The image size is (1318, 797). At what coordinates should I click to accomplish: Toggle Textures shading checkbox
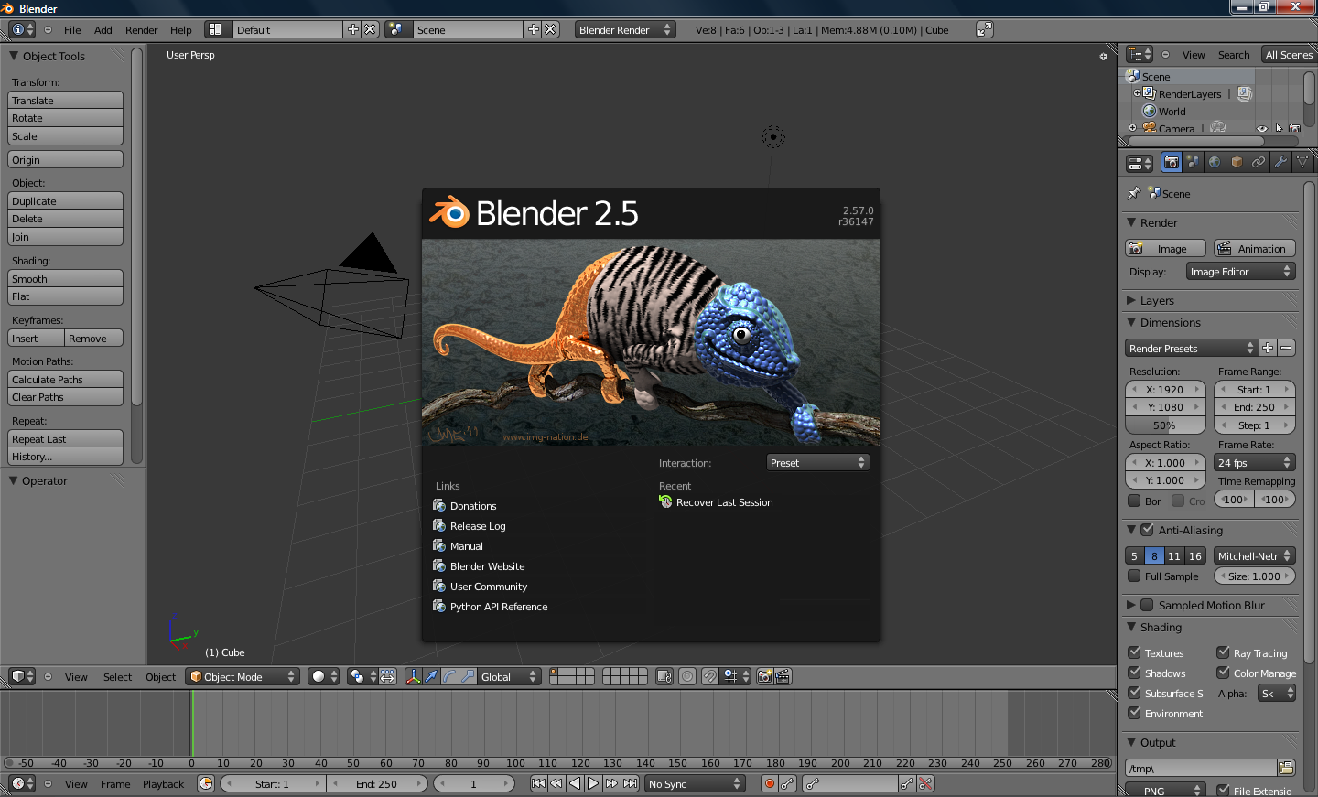tap(1134, 652)
